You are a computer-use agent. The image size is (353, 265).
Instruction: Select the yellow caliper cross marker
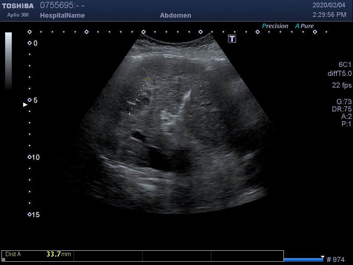pyautogui.click(x=146, y=79)
